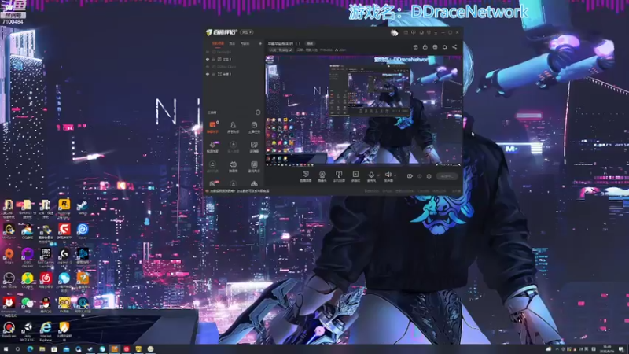Viewport: 629px width, 354px height.
Task: Open the hamburger menu in the title bar
Action: [436, 32]
